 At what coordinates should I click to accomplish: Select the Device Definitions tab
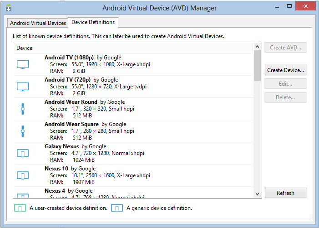(x=93, y=22)
